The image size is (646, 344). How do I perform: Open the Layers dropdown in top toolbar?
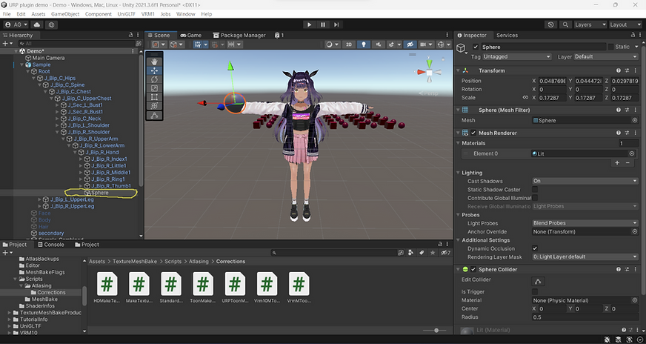pyautogui.click(x=590, y=24)
